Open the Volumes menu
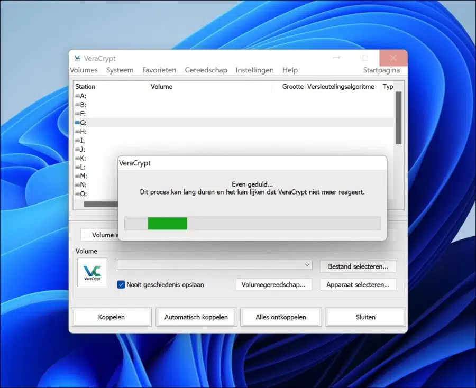Screen dimensions: 476x388 (x=84, y=70)
